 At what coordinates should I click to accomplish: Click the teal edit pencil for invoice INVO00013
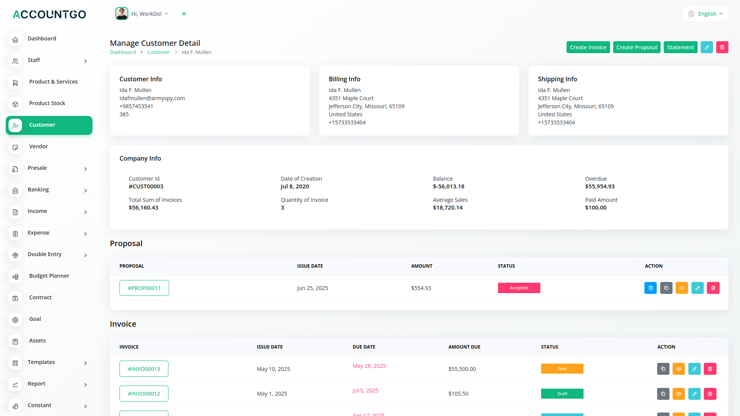click(x=694, y=369)
